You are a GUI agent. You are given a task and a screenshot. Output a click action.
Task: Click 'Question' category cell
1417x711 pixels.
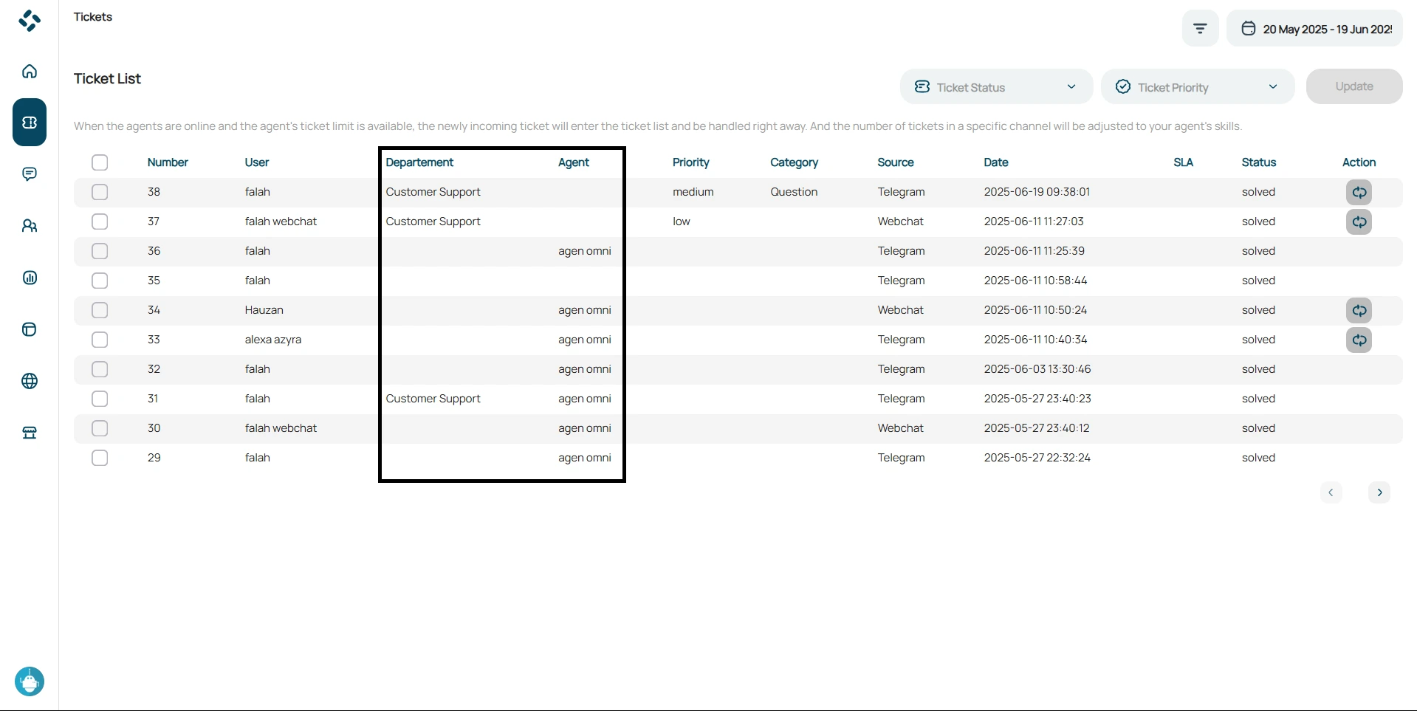794,192
